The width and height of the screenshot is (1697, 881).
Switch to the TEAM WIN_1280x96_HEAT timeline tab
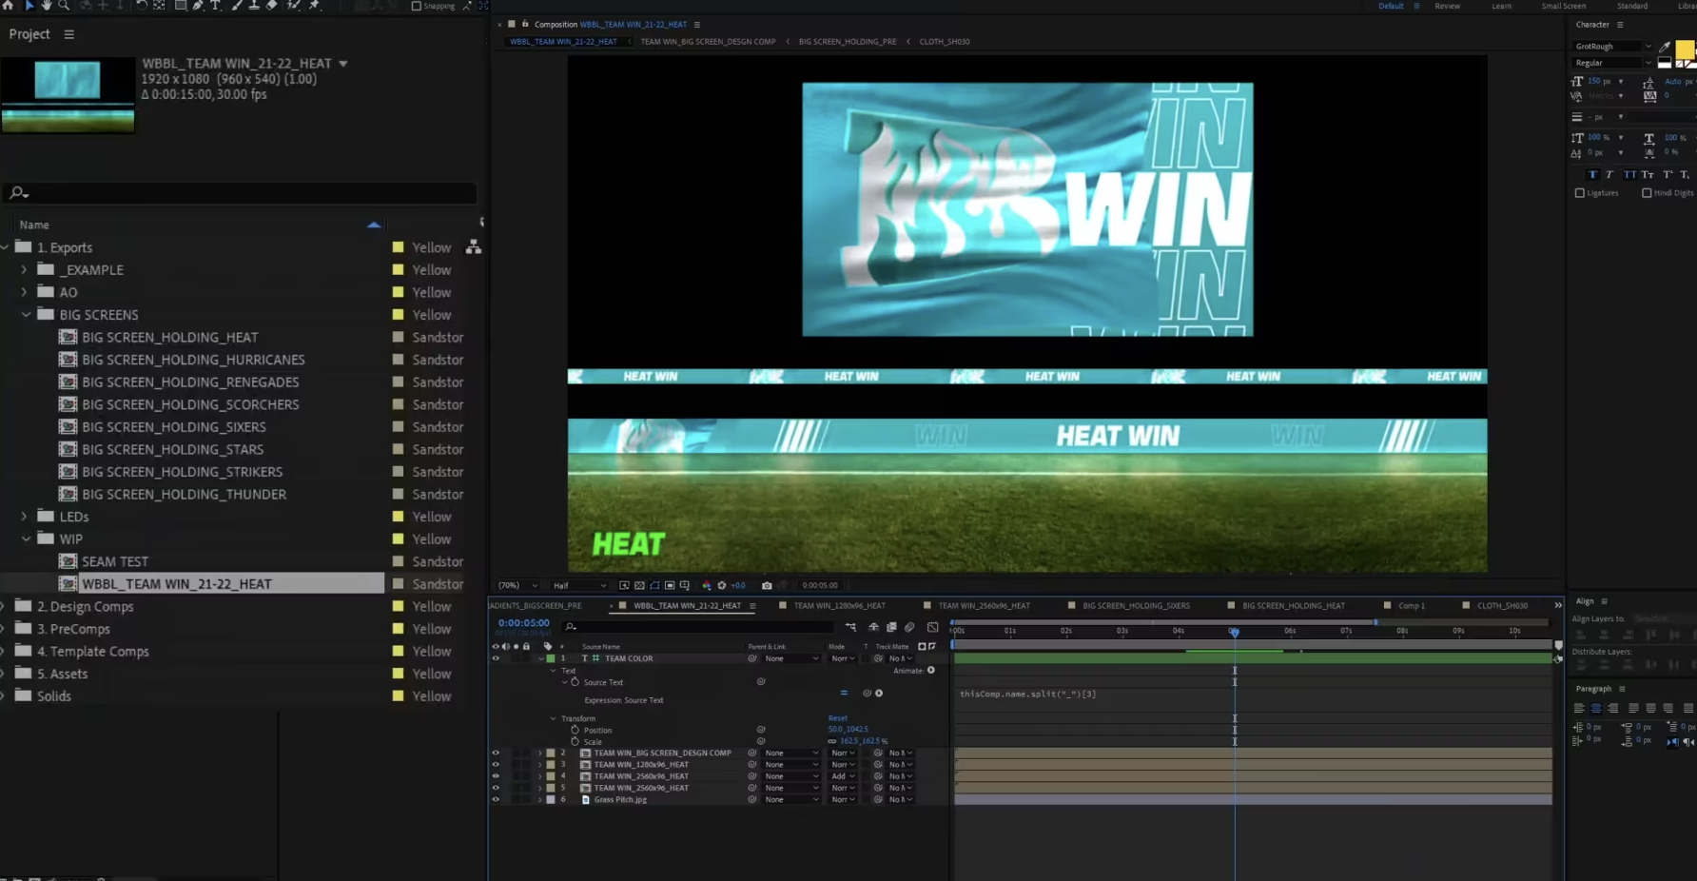(x=839, y=605)
